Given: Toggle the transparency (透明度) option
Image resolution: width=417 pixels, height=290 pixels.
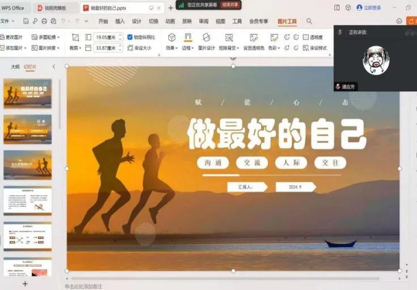Looking at the screenshot, I should (x=305, y=37).
